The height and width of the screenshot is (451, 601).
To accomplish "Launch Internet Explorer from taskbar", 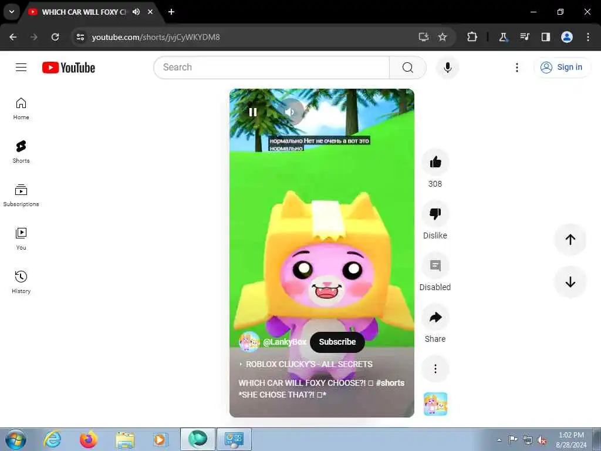I will click(52, 439).
